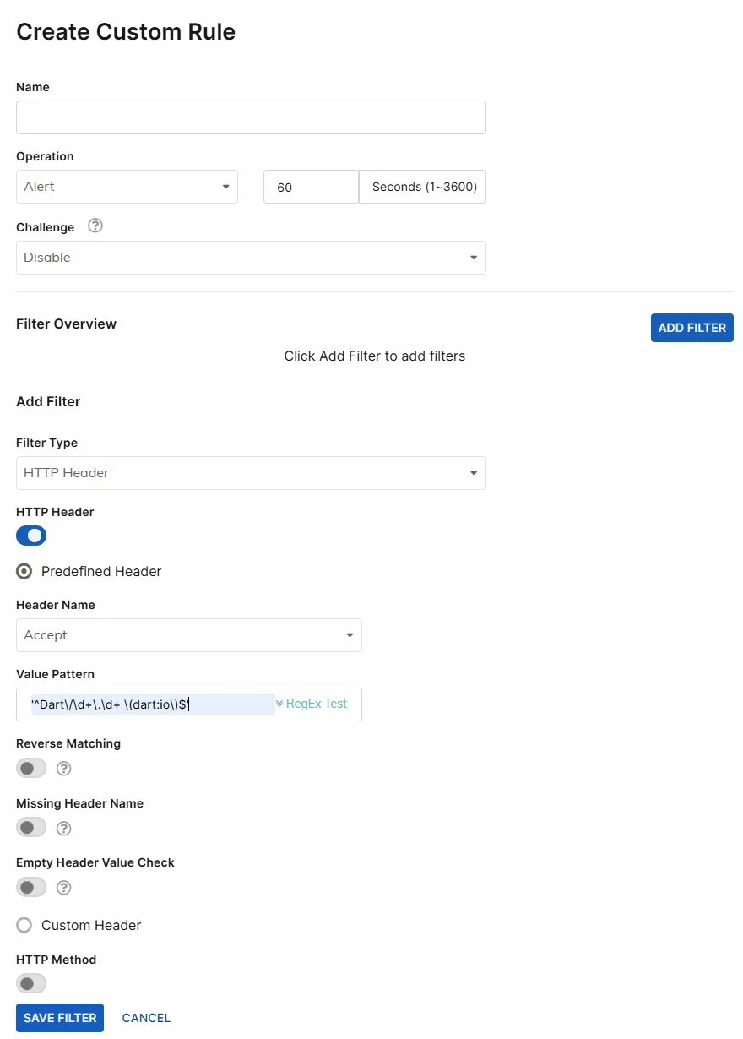743x1039 pixels.
Task: Select the Custom Header radio button
Action: 24,926
